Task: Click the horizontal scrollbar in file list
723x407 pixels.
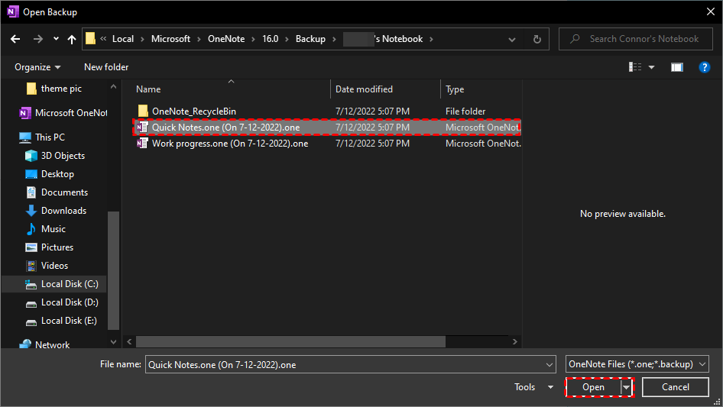Action: click(306, 342)
